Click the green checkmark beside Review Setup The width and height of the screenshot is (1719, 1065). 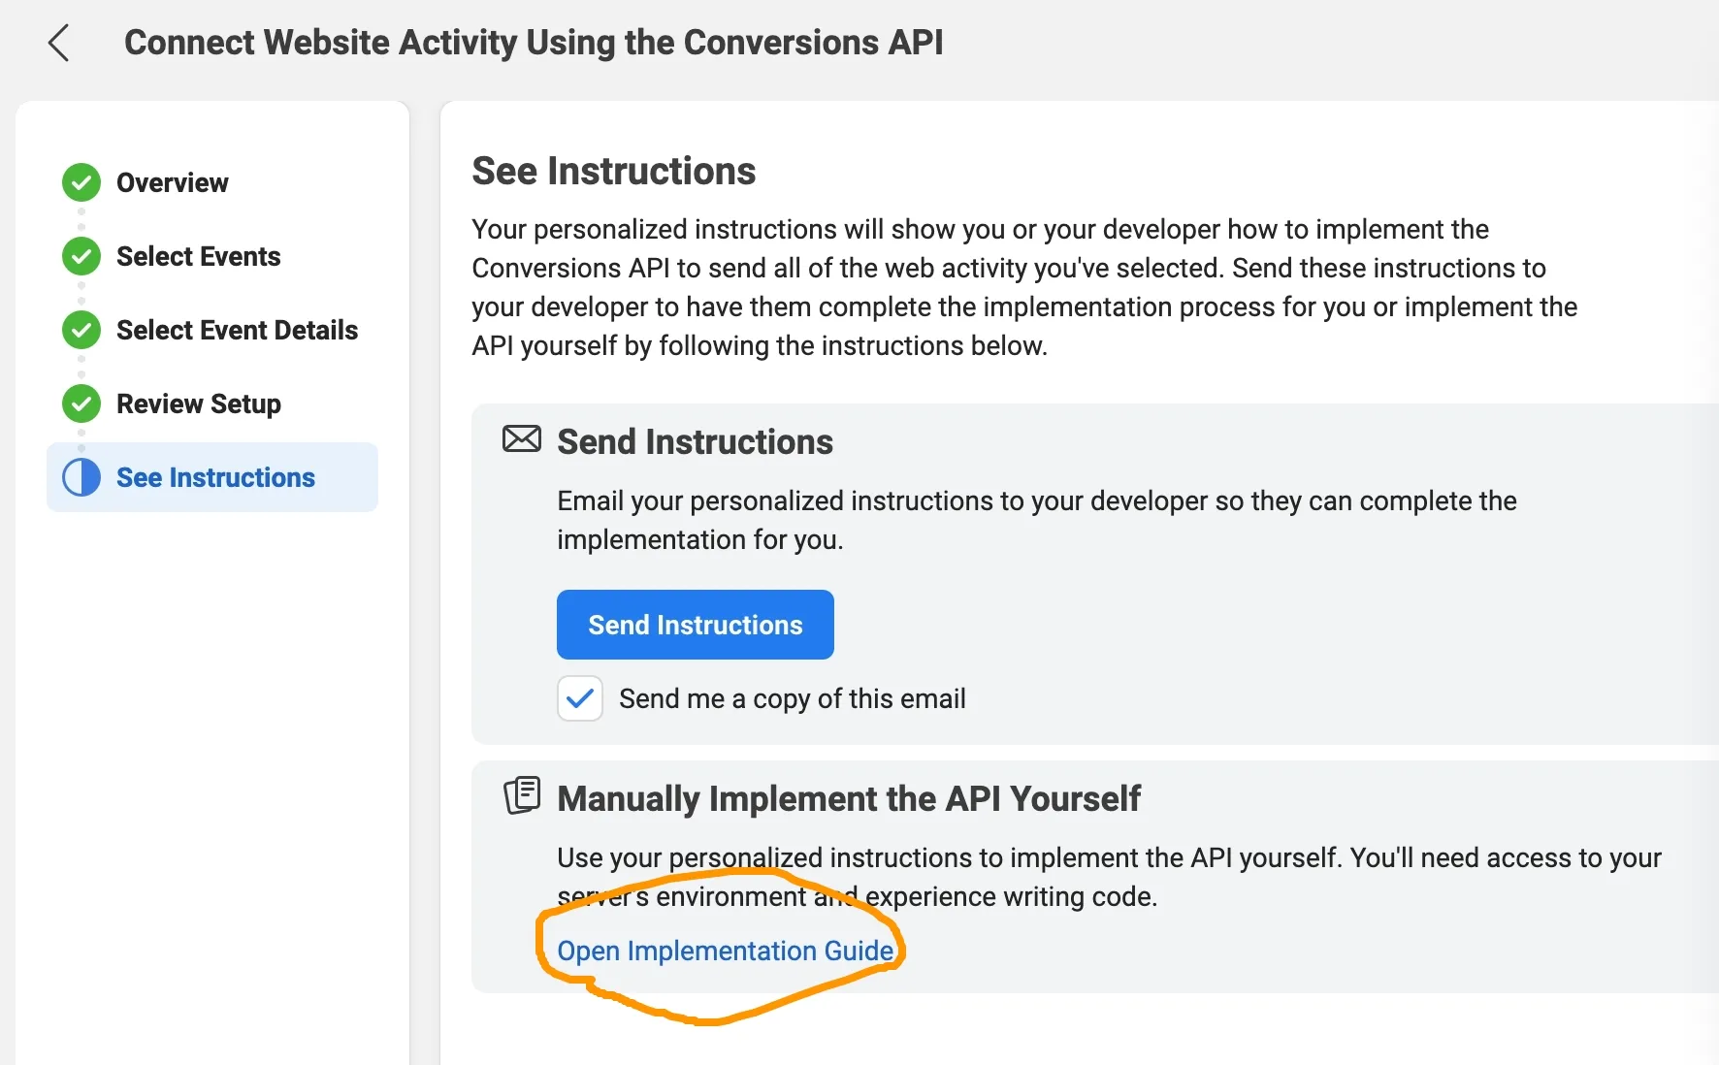(81, 403)
